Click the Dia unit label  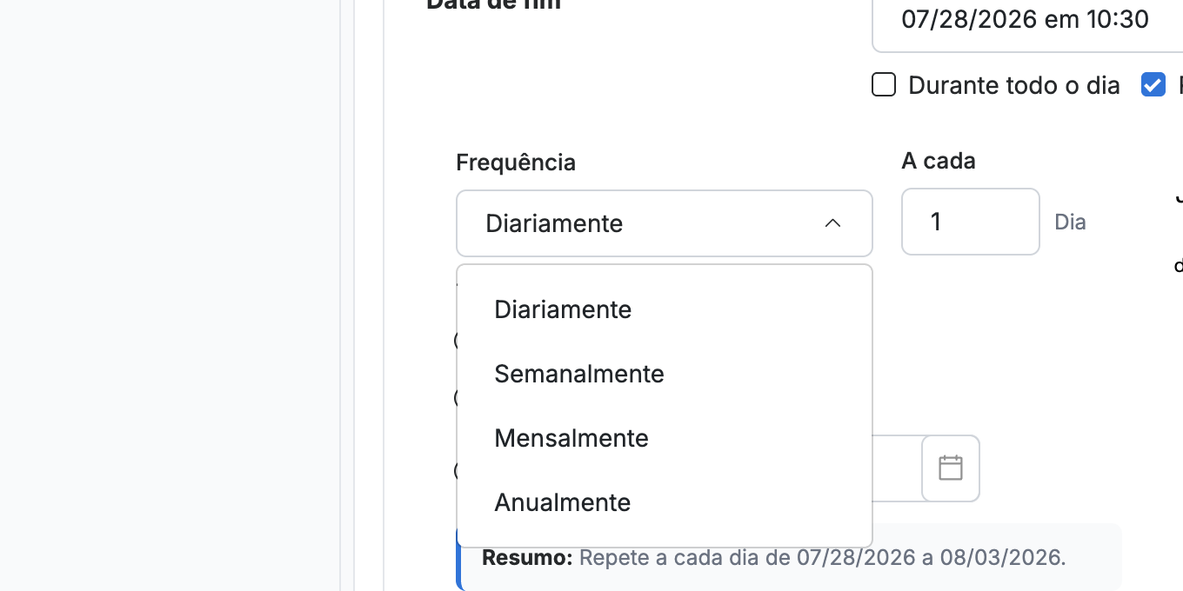[1070, 222]
